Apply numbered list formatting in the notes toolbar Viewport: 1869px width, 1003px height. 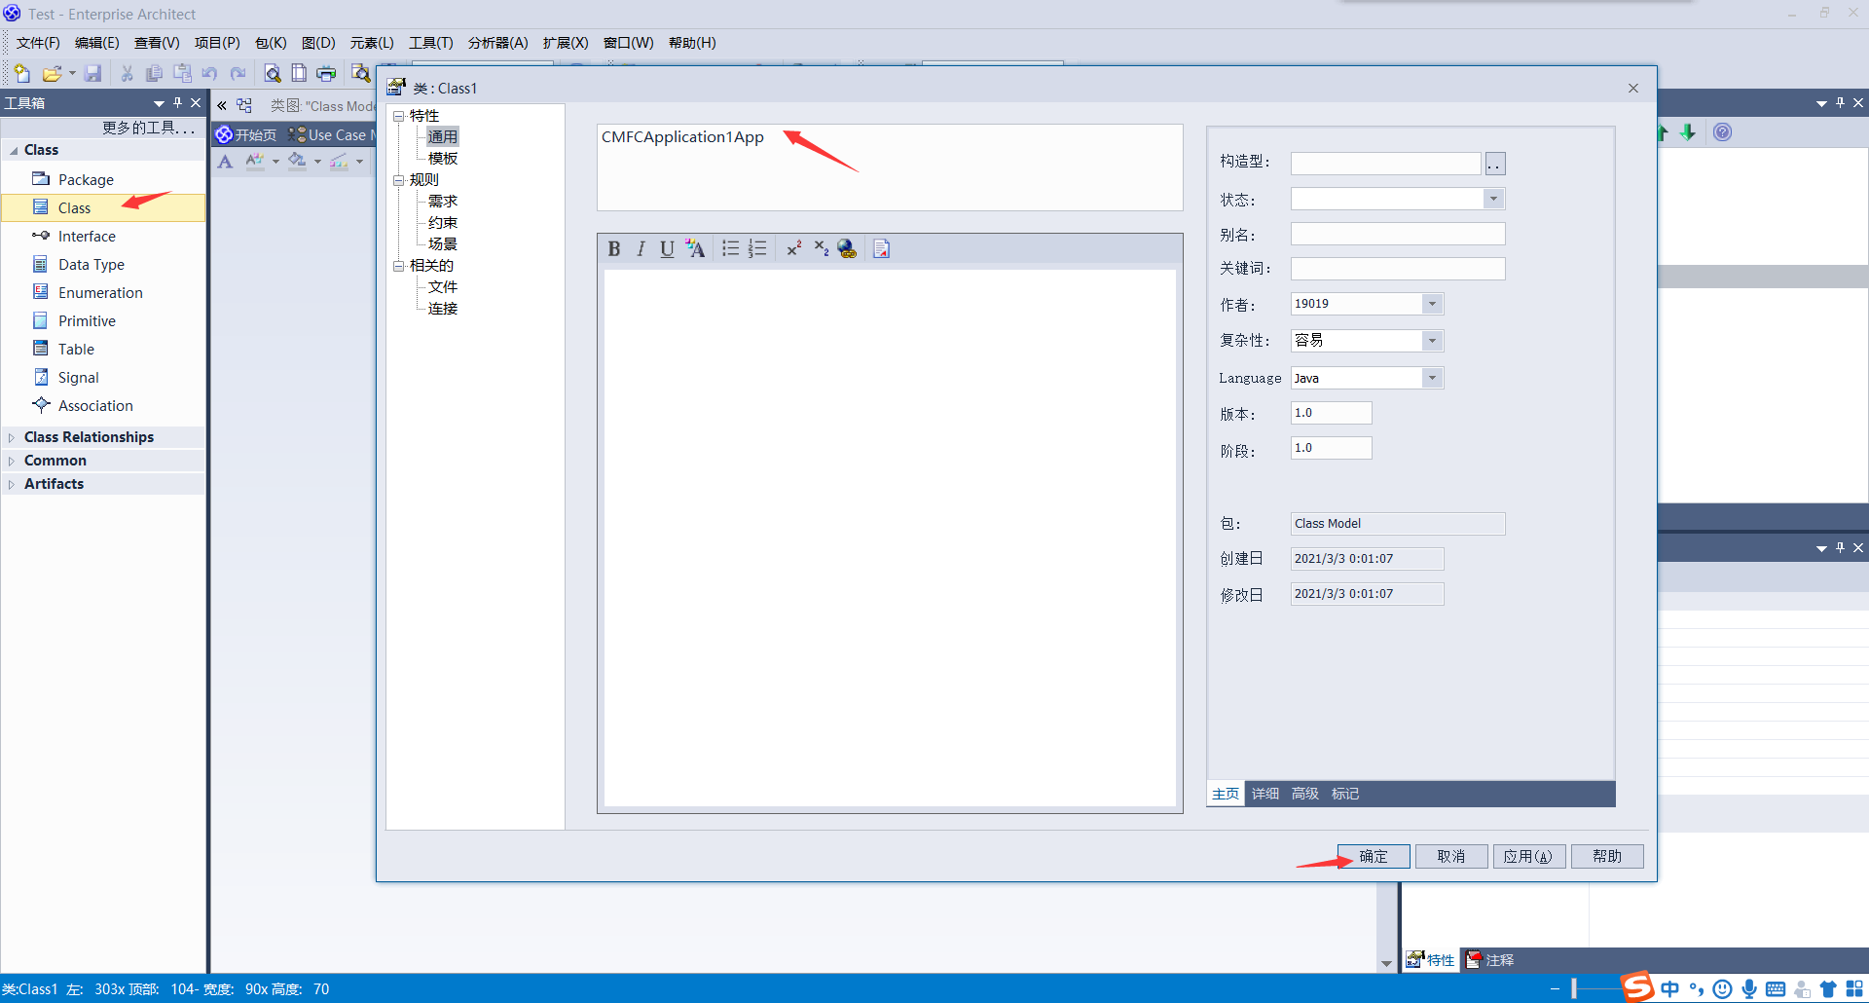pos(757,248)
